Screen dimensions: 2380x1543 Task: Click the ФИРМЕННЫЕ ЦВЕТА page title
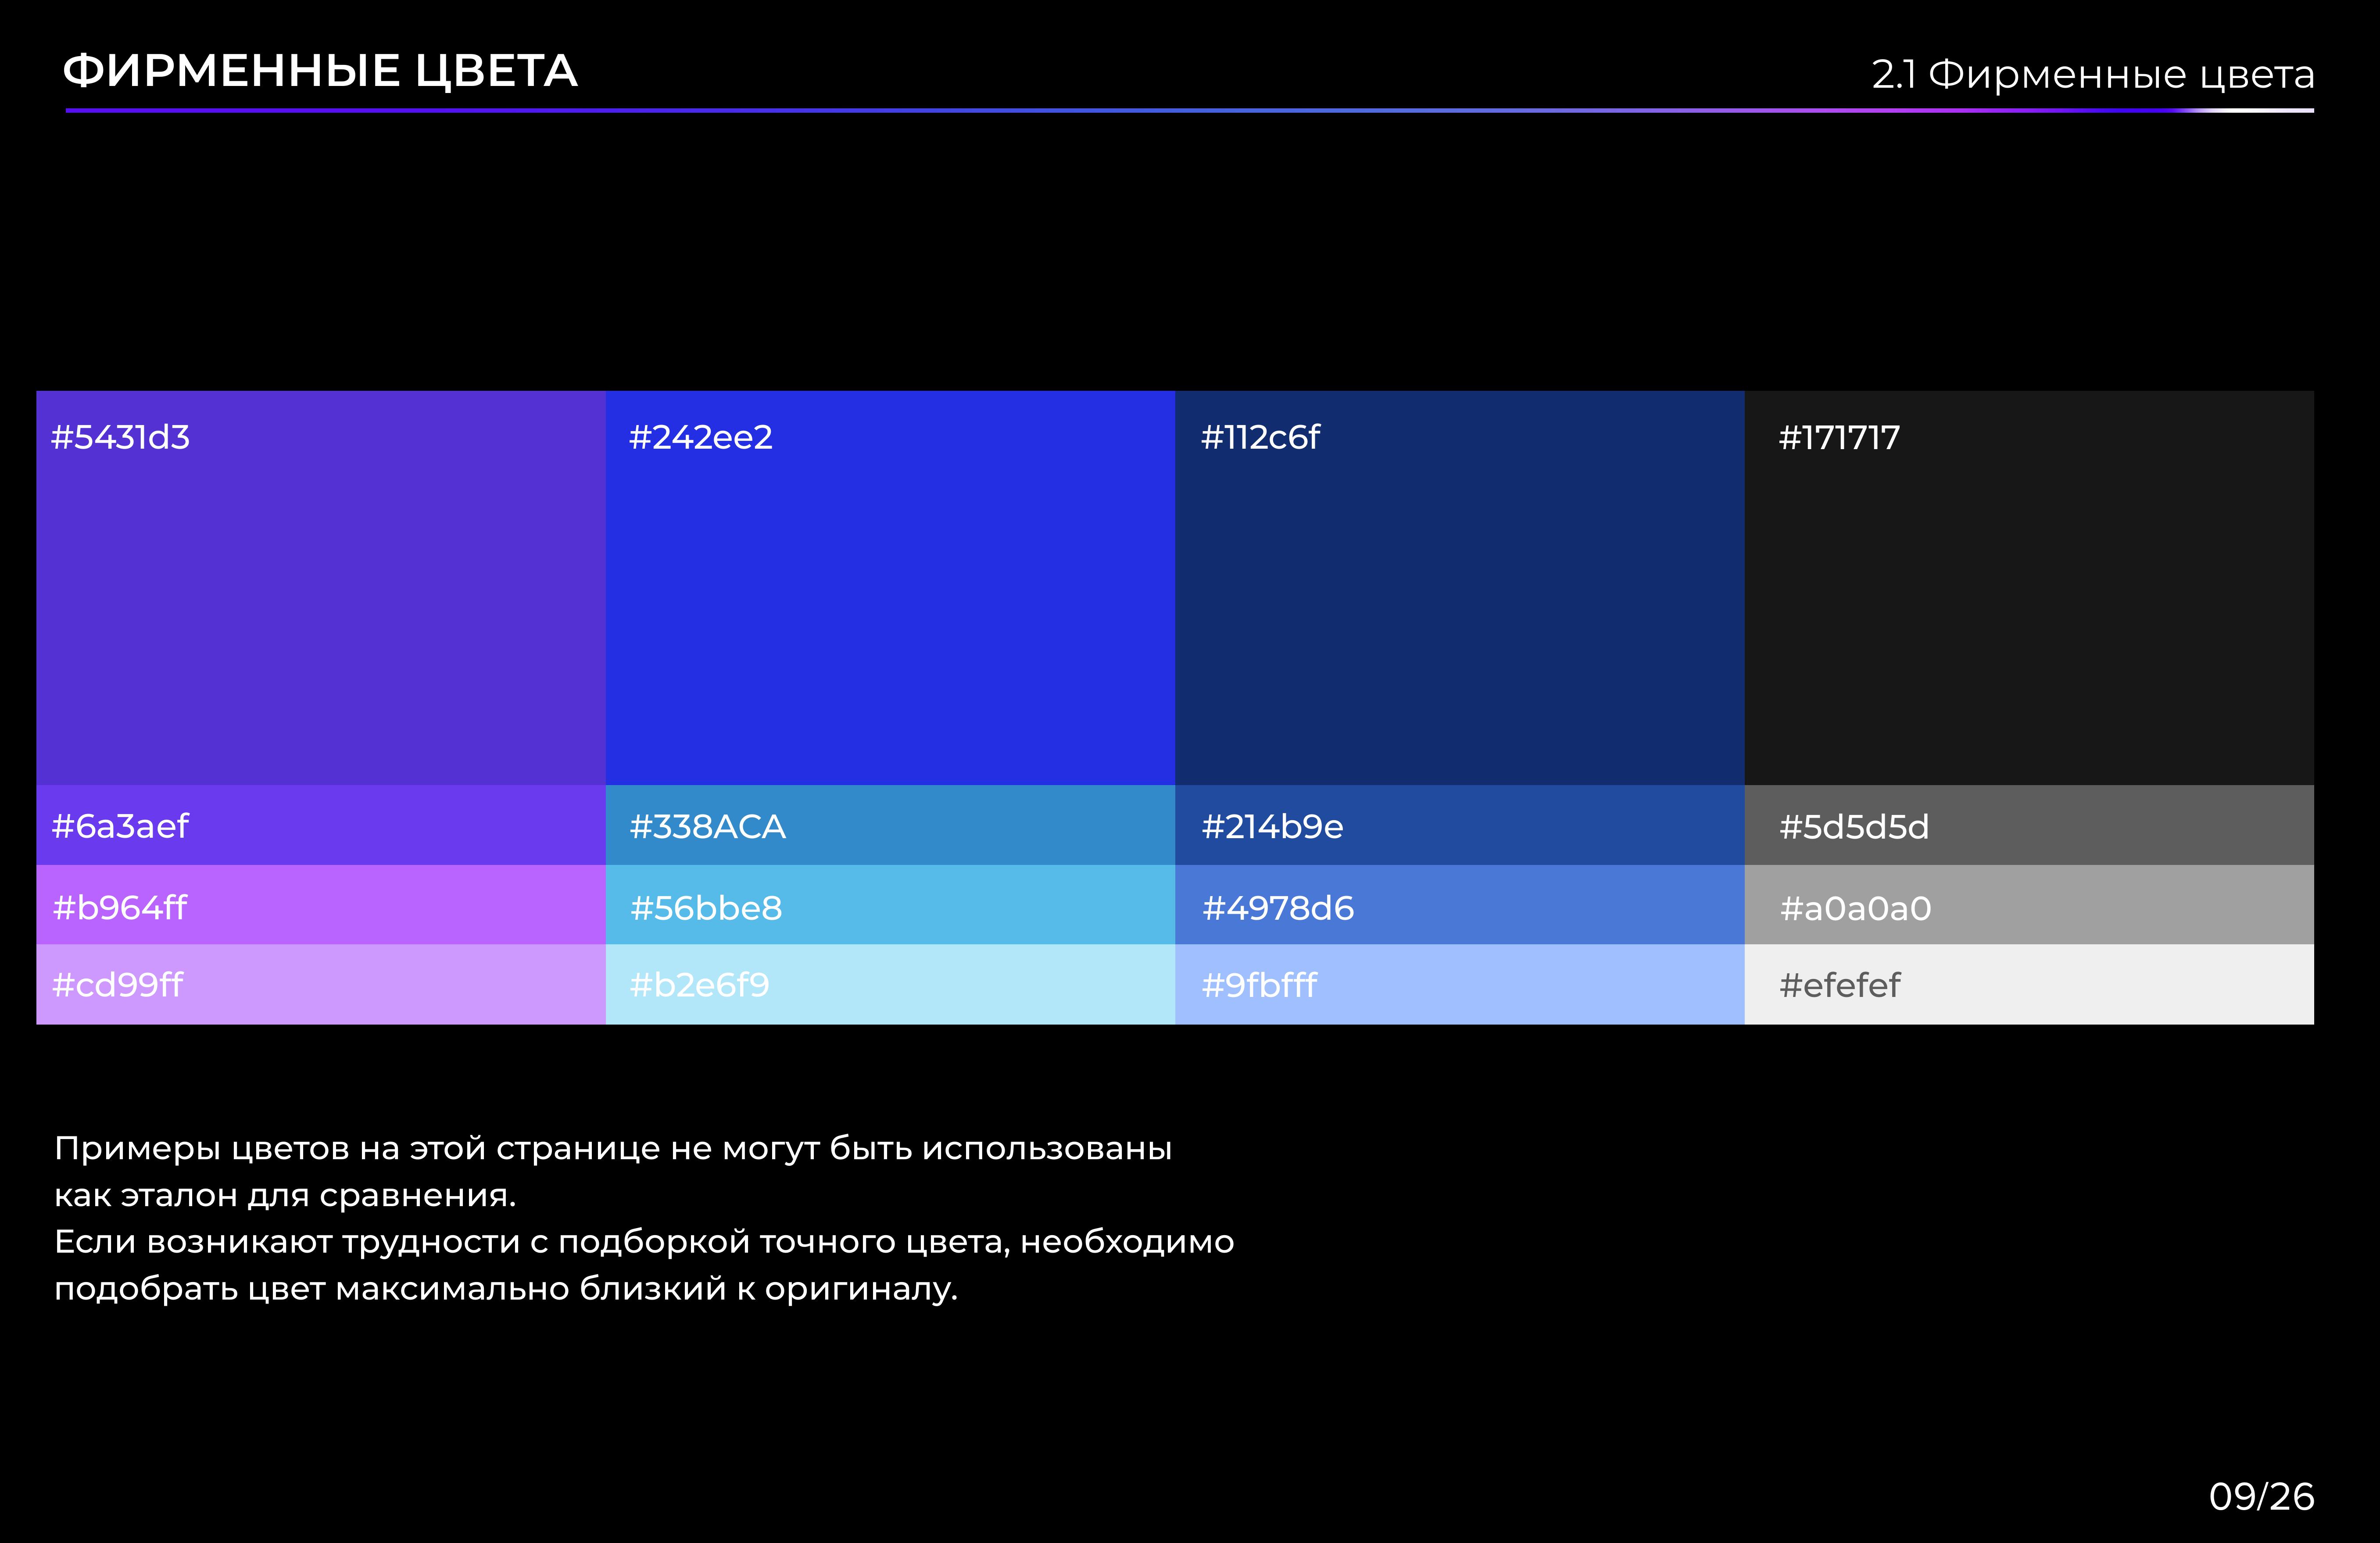pos(320,71)
